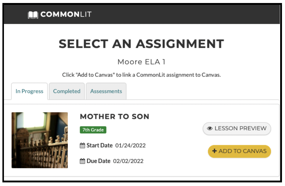
Task: Select the due date value 02/02/2022
Action: tap(128, 161)
